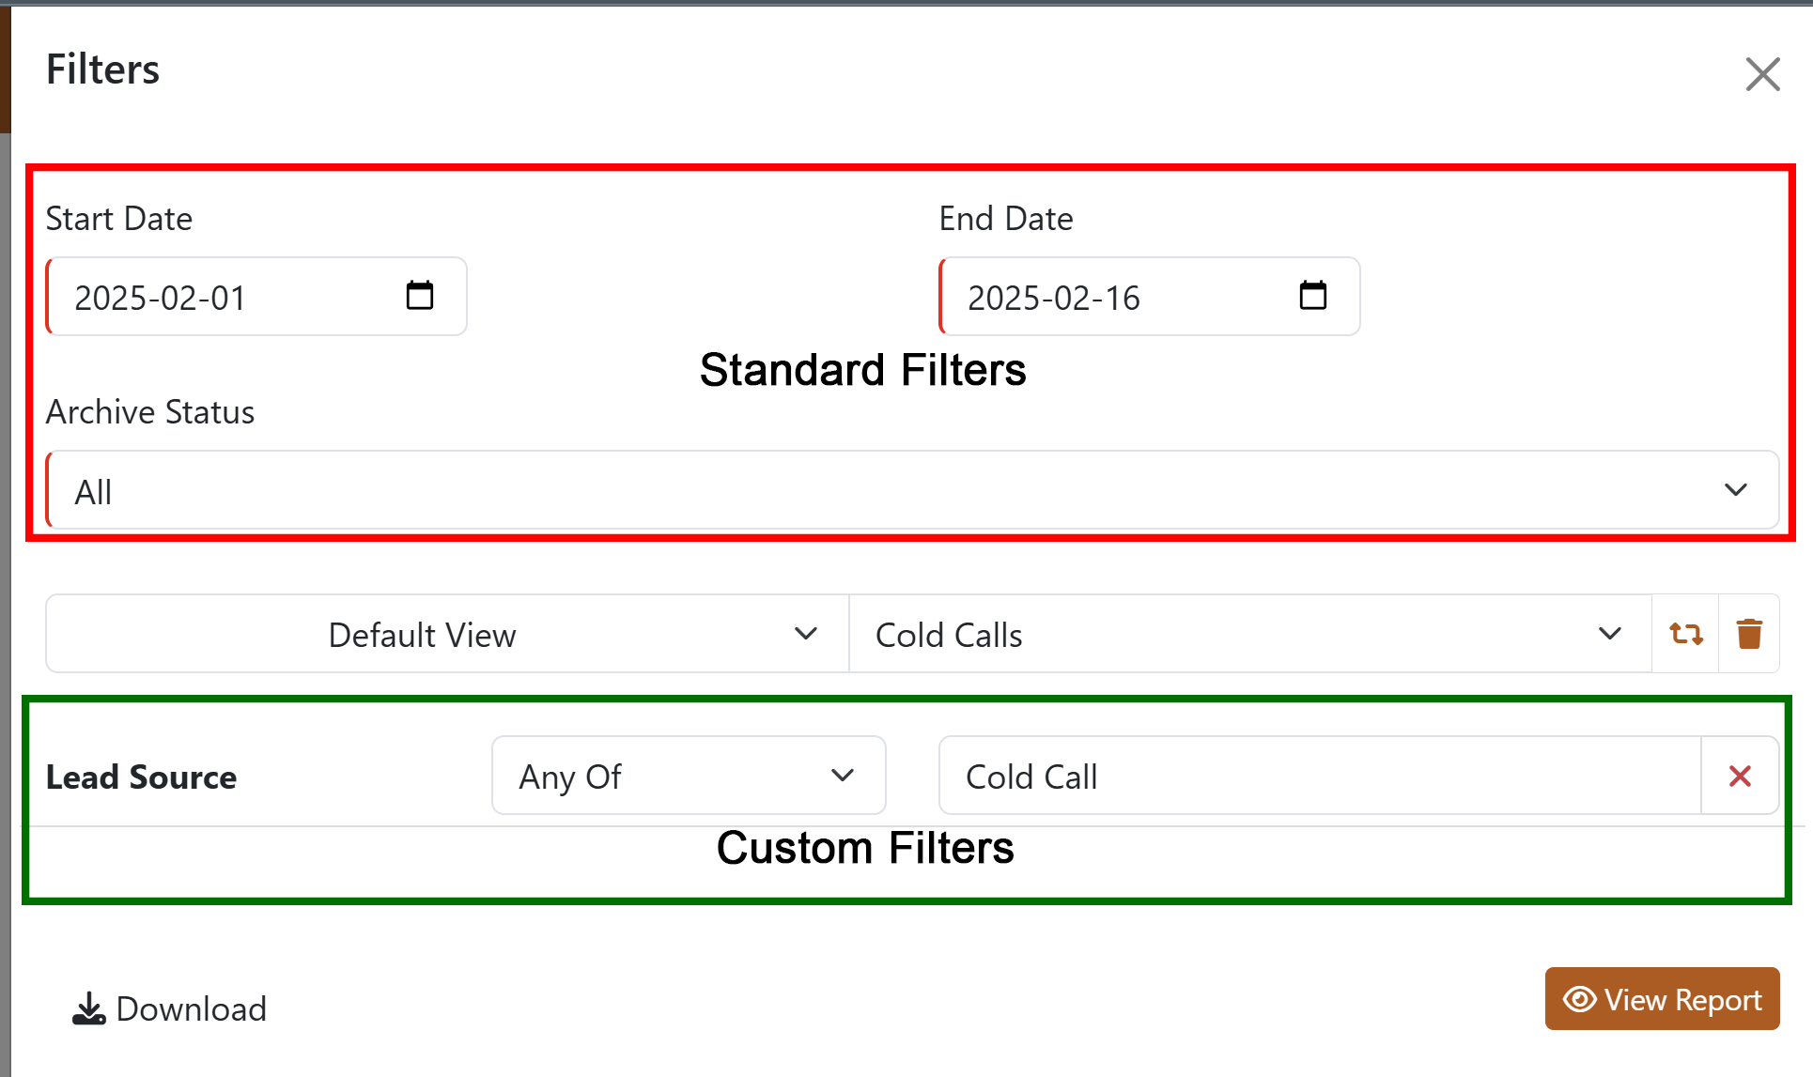Open the Default View dropdown

(x=447, y=634)
